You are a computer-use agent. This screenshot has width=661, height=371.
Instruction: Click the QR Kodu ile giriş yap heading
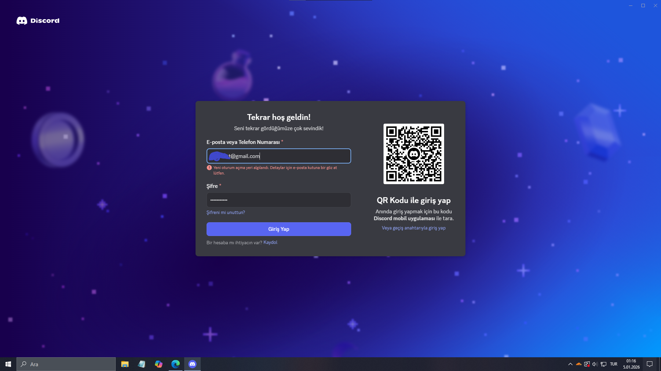pyautogui.click(x=413, y=201)
